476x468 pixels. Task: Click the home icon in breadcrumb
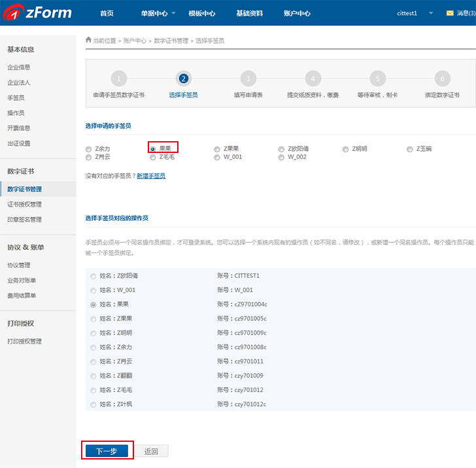click(x=89, y=40)
